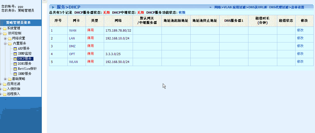Viewport: 315px width, 133px height.
Task: Click the DDNS服务 page icon
Action: 15,64
